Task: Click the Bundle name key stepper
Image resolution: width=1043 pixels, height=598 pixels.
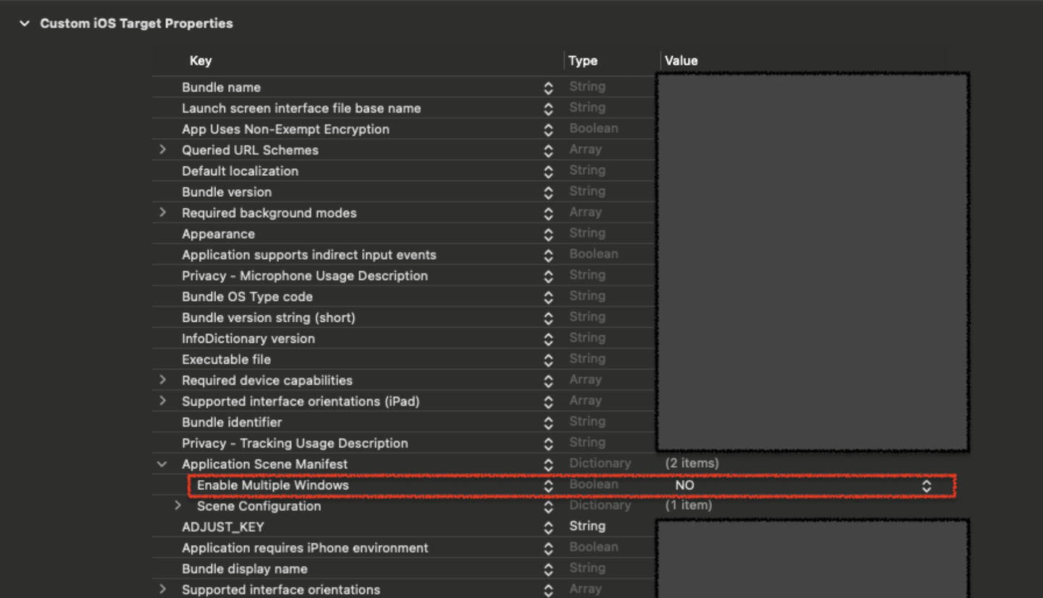Action: point(548,88)
